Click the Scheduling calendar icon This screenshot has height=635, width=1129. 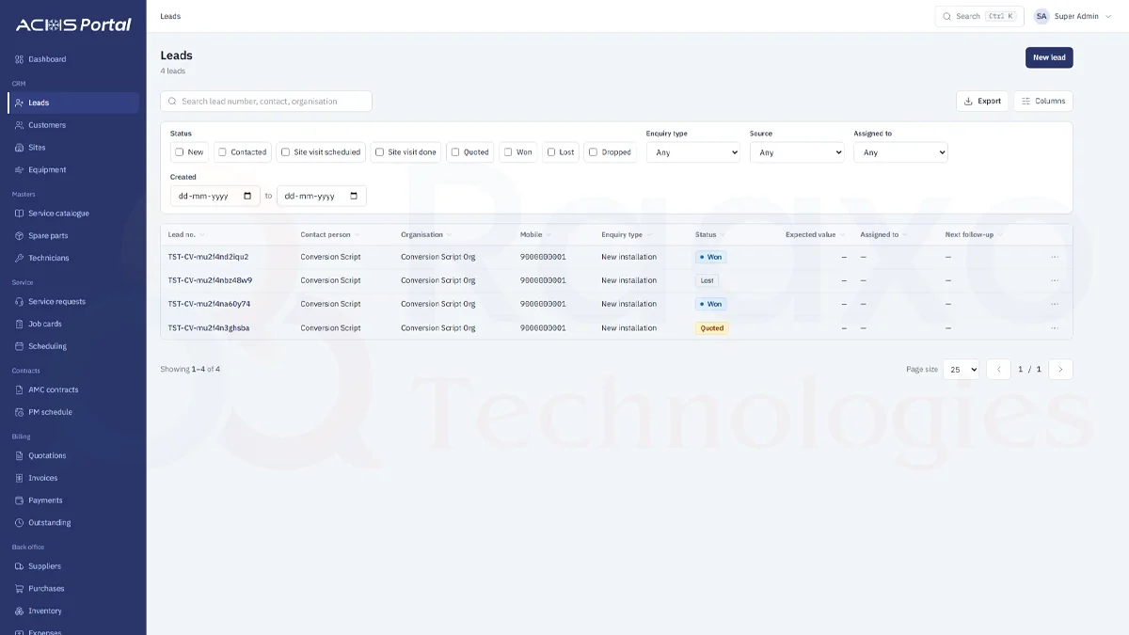tap(19, 346)
